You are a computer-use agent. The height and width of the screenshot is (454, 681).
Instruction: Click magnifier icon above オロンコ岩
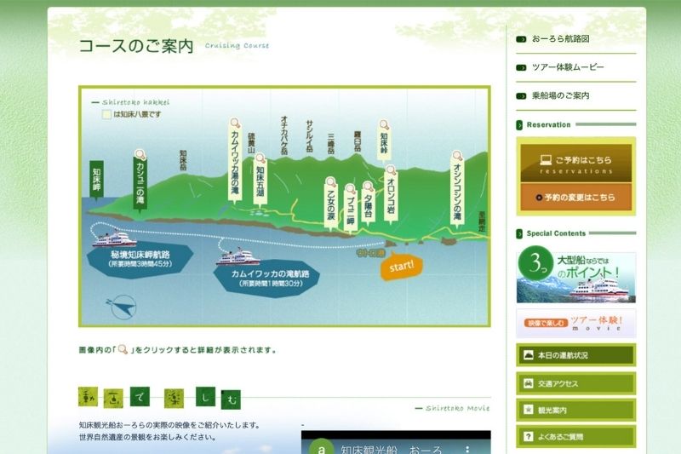pyautogui.click(x=391, y=170)
